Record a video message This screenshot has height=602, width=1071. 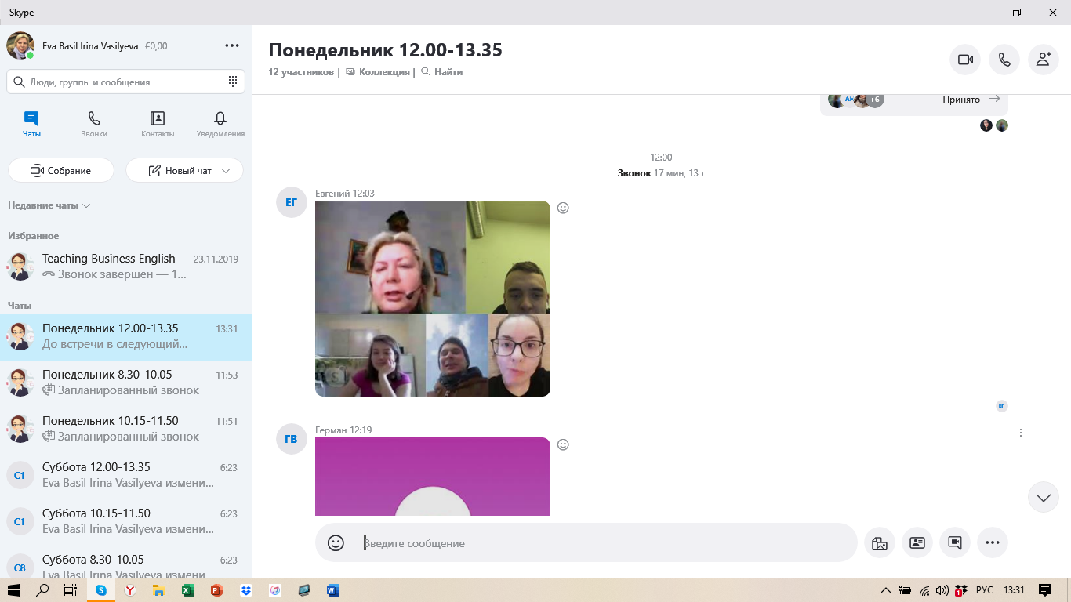(x=954, y=543)
